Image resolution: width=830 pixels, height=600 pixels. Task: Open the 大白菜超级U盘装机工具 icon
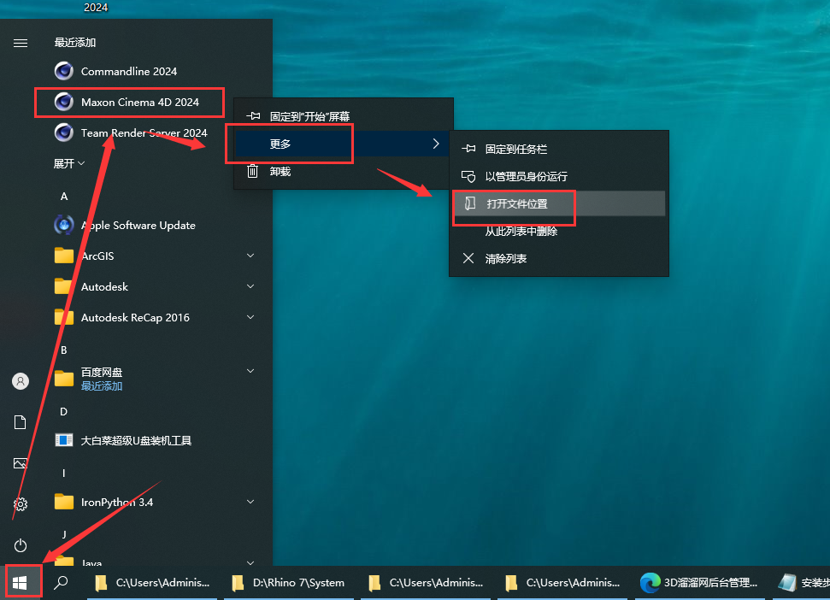click(x=64, y=440)
